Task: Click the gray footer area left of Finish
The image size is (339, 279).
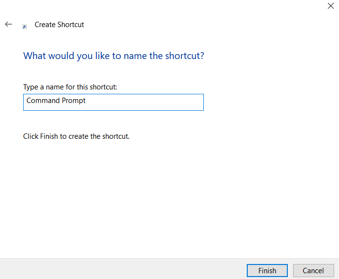Action: (121, 269)
